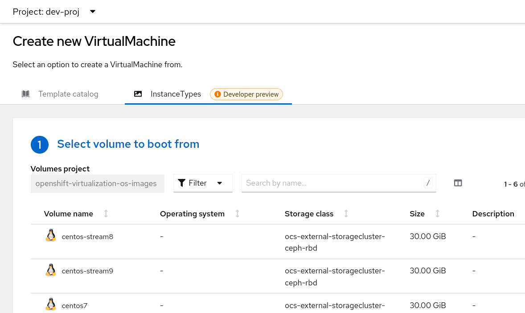Click inside the Search by name field
The height and width of the screenshot is (313, 525).
[330, 183]
